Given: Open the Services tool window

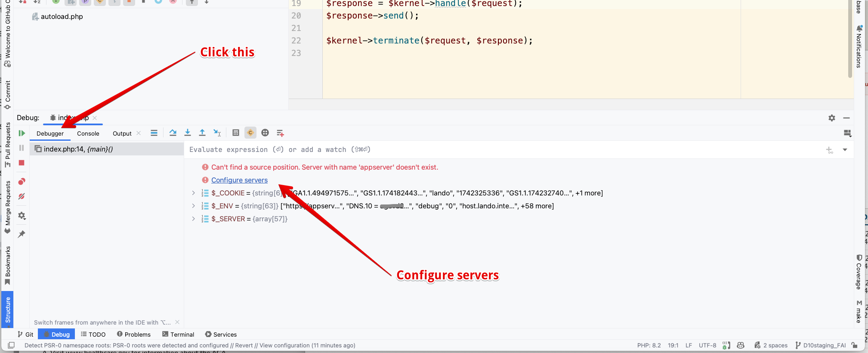Looking at the screenshot, I should tap(221, 334).
